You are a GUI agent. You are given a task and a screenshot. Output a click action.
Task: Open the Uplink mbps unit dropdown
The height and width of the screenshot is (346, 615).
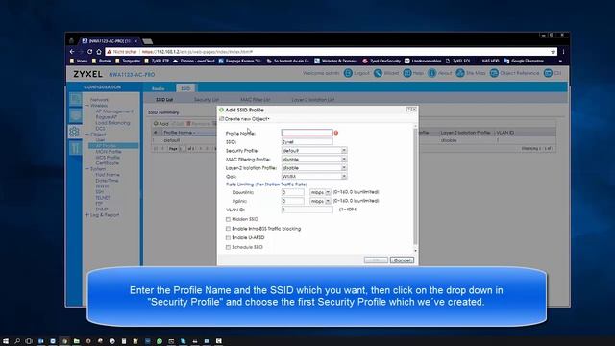(328, 201)
